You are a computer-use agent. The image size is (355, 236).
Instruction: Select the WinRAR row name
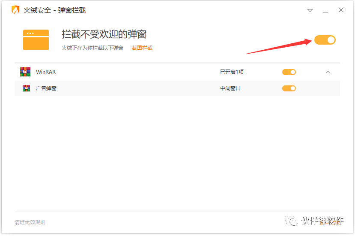(x=46, y=72)
